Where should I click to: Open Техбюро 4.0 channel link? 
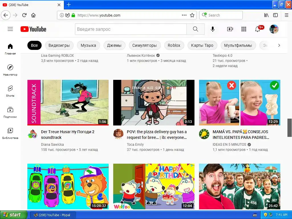(x=222, y=56)
